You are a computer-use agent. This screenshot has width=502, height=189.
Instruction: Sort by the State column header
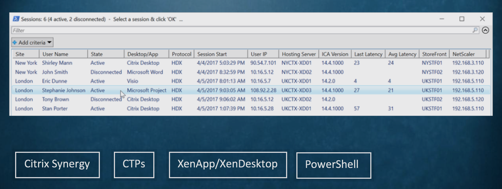[x=106, y=54]
